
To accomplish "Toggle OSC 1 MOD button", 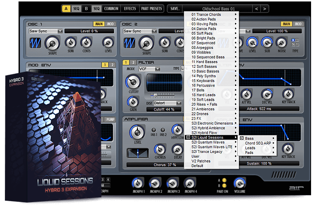I will [x=110, y=24].
